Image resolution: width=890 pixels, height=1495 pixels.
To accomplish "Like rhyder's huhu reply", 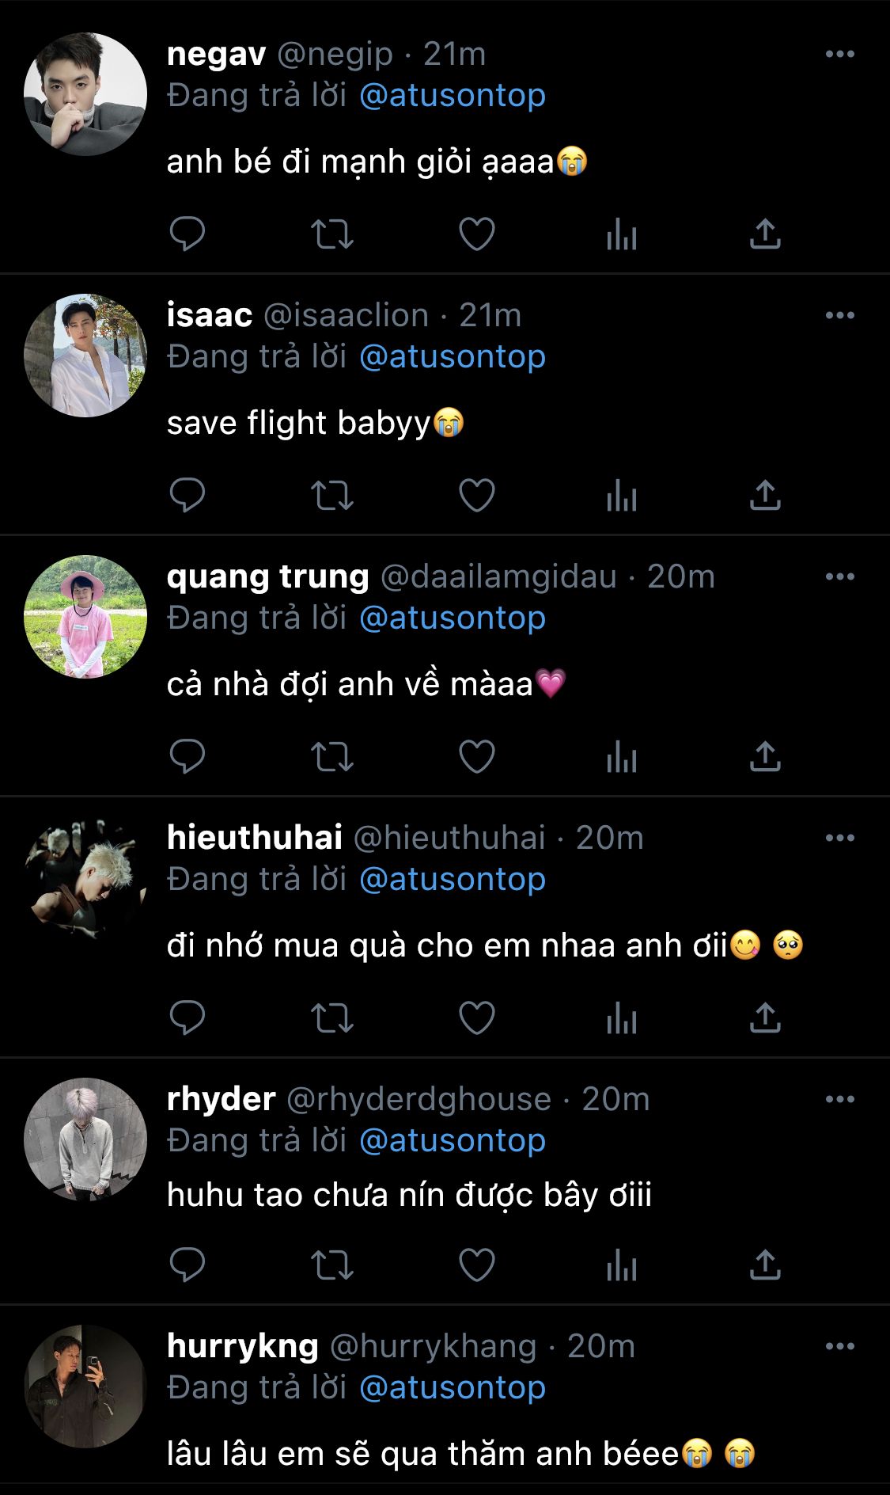I will click(x=477, y=1265).
